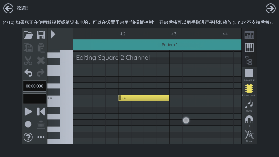Start recording with the record button
The image size is (279, 157).
pos(28,124)
